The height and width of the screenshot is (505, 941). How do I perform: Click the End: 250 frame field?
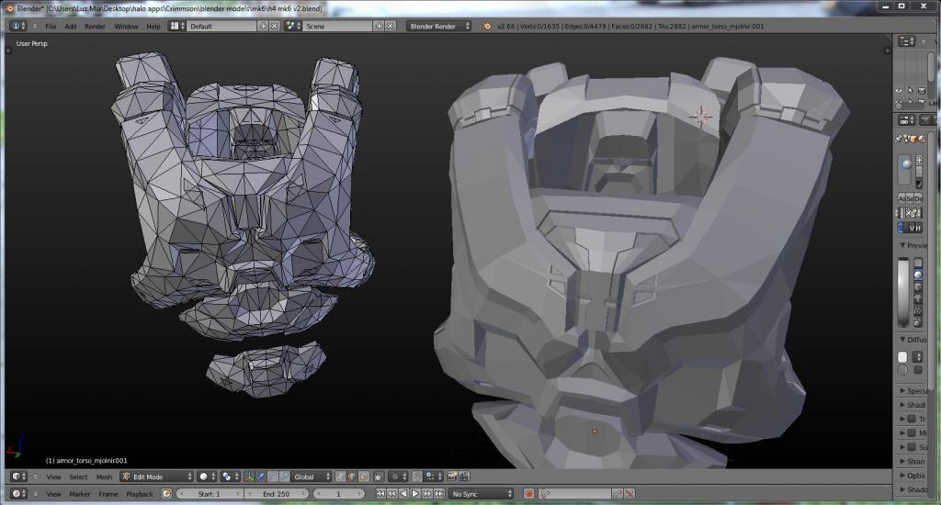[276, 494]
